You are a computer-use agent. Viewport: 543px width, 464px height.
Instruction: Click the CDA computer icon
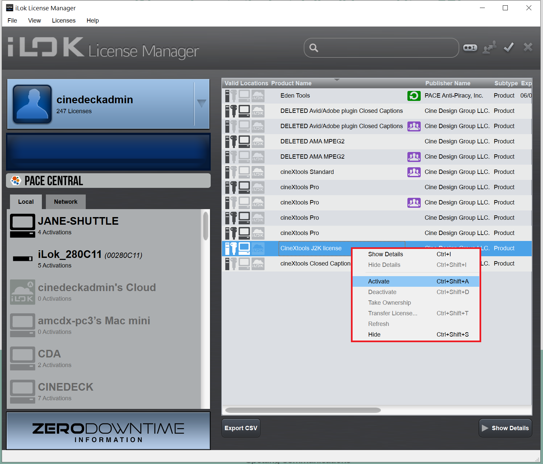tap(22, 358)
